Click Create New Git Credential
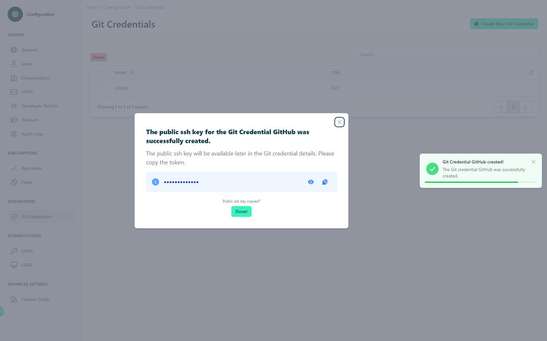Image resolution: width=547 pixels, height=341 pixels. click(x=504, y=23)
